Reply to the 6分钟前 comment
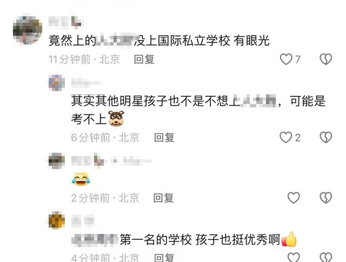Viewport: 346px width, 262px height. point(164,137)
